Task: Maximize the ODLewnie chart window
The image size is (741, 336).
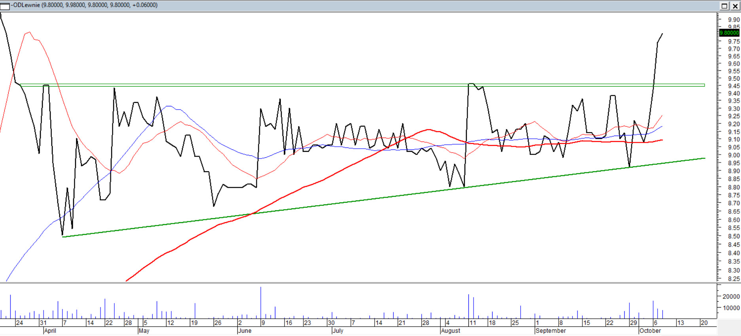Action: point(724,6)
